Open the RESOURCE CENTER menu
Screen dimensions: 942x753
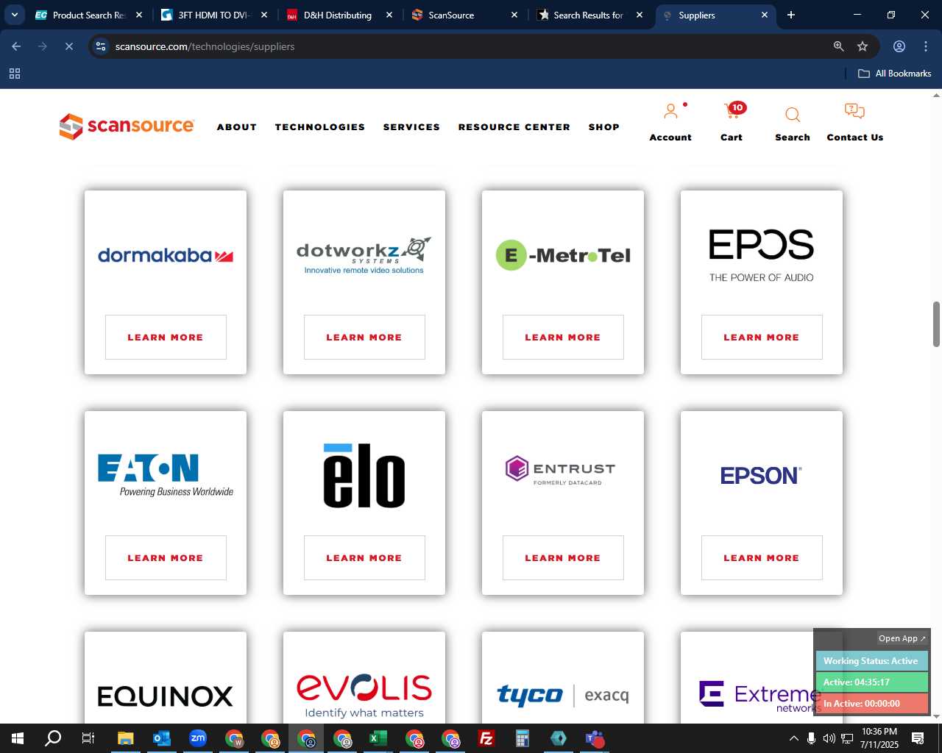tap(514, 127)
